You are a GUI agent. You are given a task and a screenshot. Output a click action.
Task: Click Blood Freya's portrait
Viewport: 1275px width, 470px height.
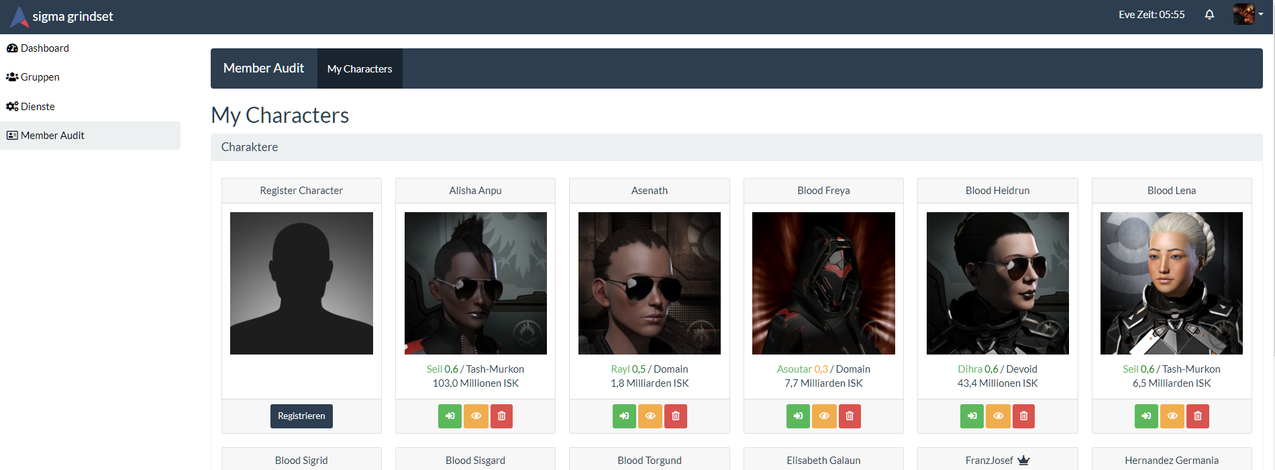[x=823, y=283]
